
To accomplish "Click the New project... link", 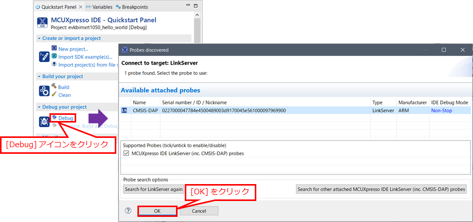I will 73,49.
